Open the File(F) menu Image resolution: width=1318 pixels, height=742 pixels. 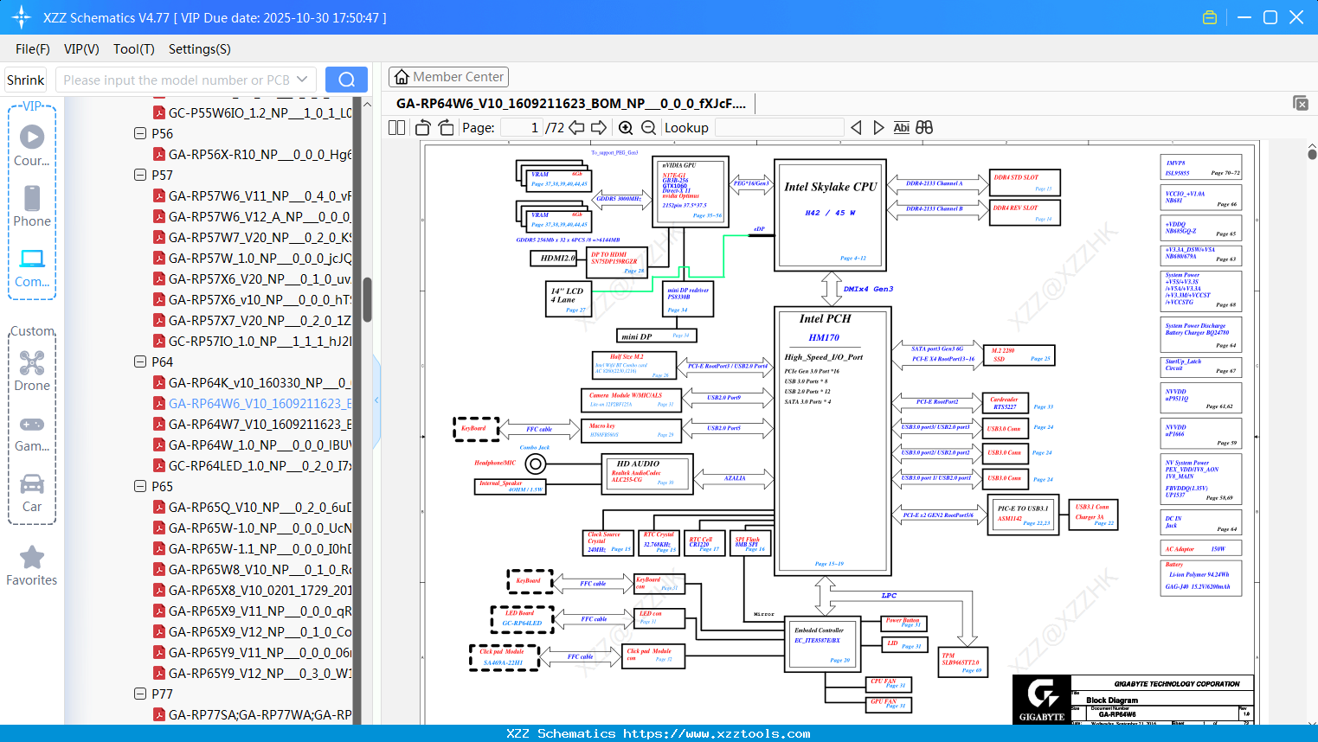tap(33, 49)
